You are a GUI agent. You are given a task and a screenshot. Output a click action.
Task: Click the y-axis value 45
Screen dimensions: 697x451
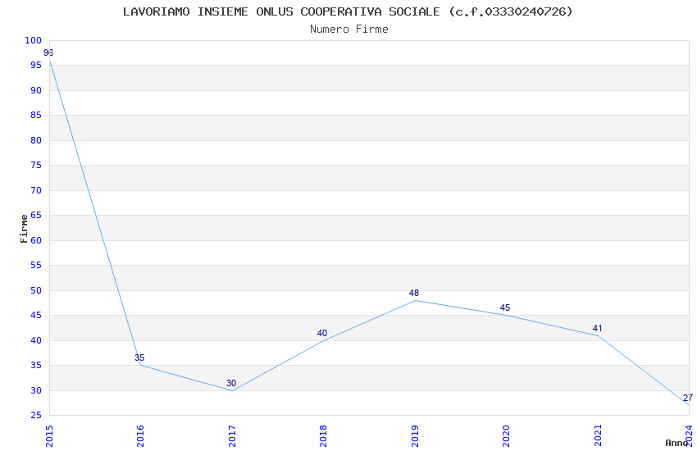(36, 316)
